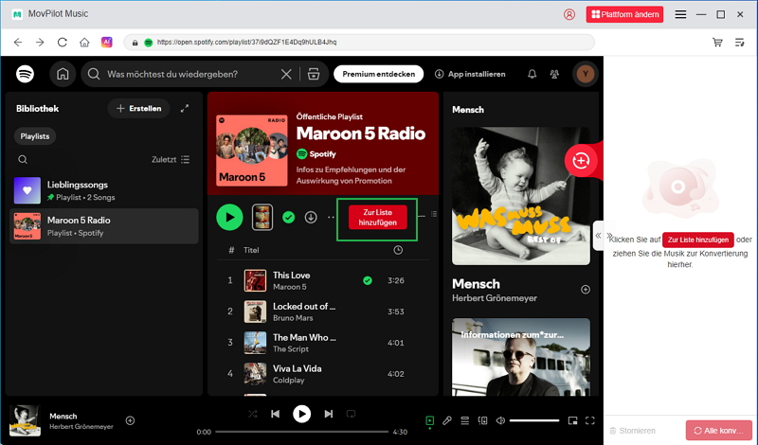Open the notifications bell
This screenshot has width=758, height=445.
pos(532,74)
